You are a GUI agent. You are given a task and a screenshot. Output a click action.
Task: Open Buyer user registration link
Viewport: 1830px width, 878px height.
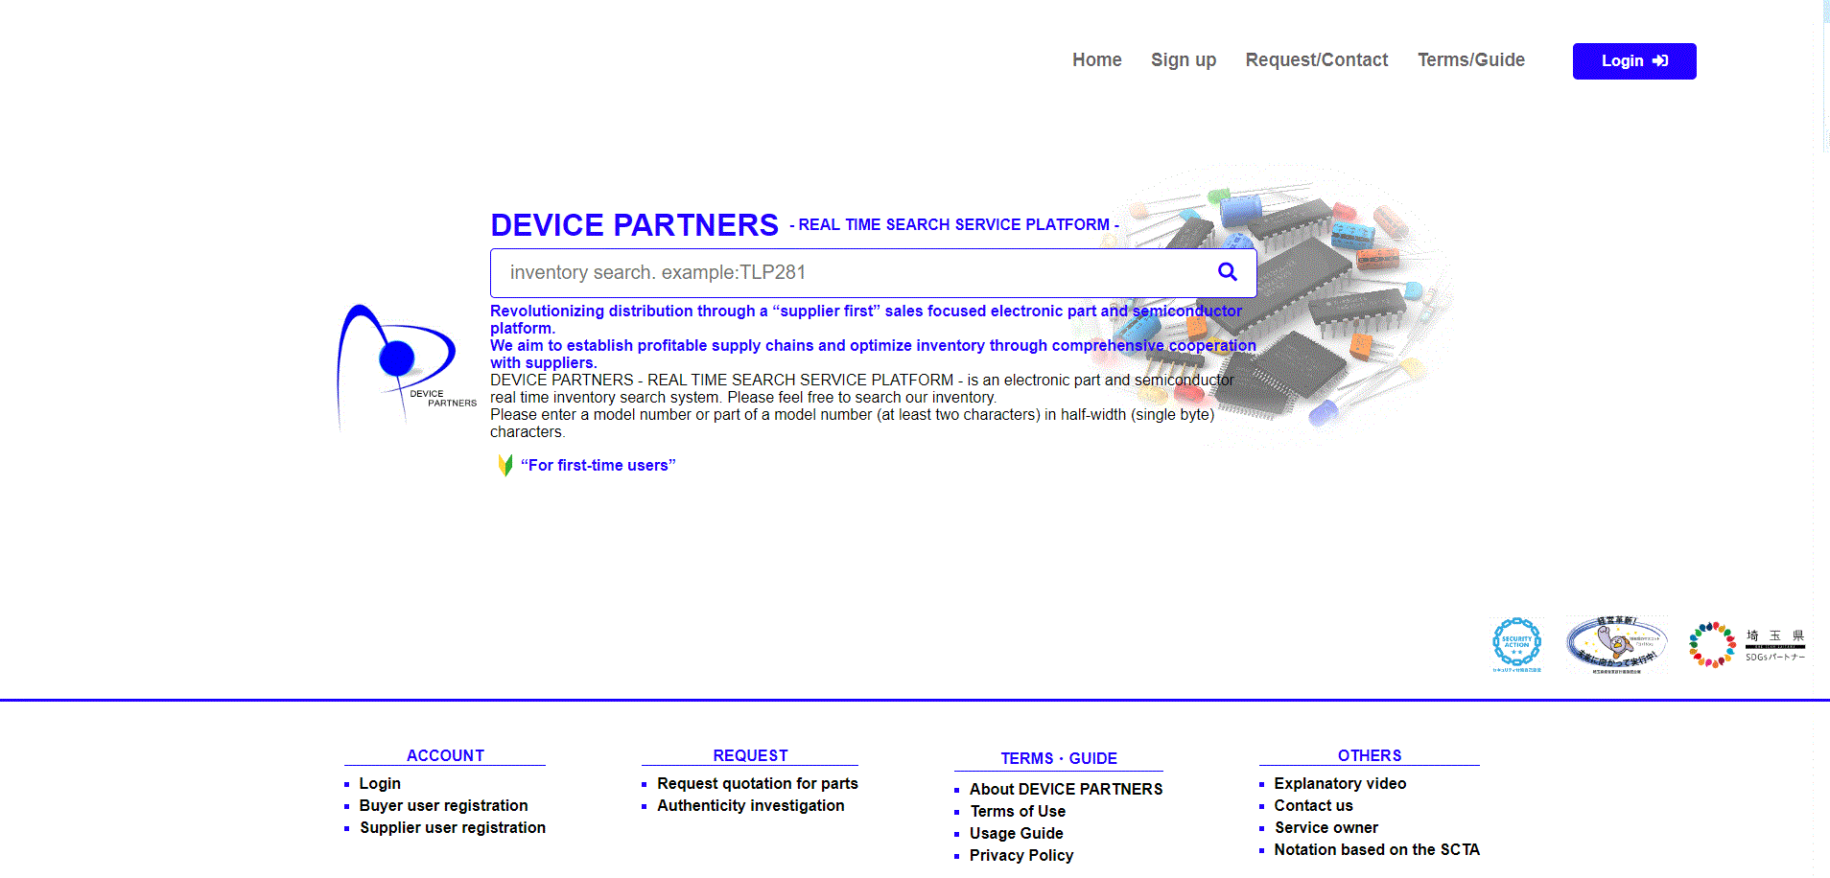pos(443,806)
